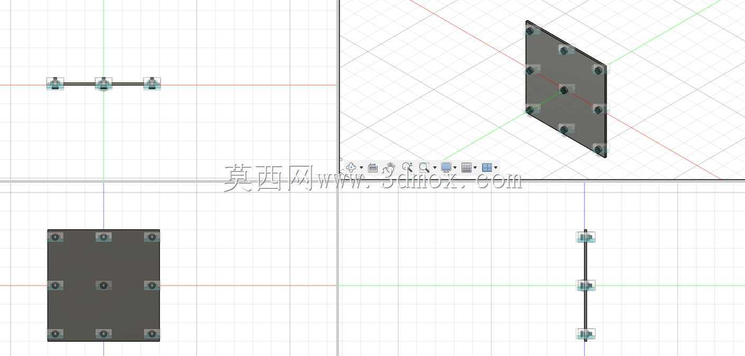Click the Zoom Window magnifier icon
Image resolution: width=745 pixels, height=356 pixels.
[424, 167]
